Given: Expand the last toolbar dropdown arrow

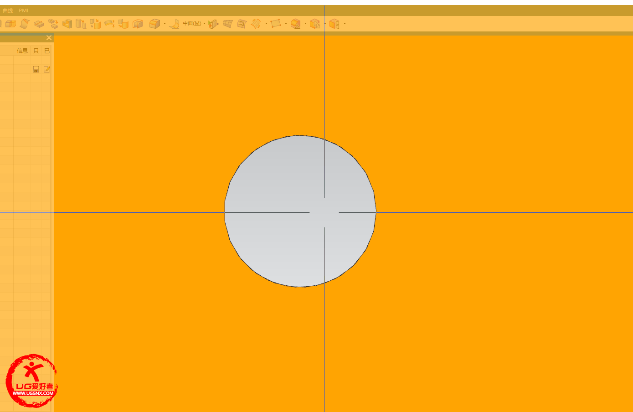Looking at the screenshot, I should 345,24.
